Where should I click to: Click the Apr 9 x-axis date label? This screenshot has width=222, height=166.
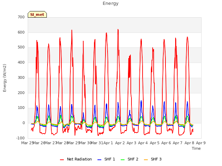coord(201,143)
